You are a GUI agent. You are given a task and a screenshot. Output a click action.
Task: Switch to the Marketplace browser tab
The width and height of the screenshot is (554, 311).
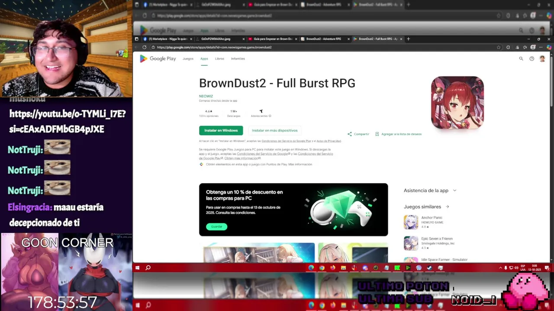pos(167,39)
